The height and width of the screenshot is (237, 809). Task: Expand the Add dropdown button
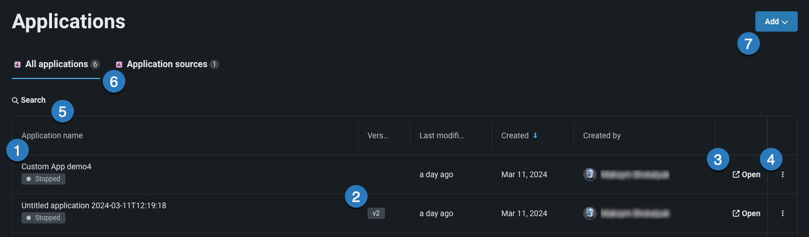click(x=776, y=21)
